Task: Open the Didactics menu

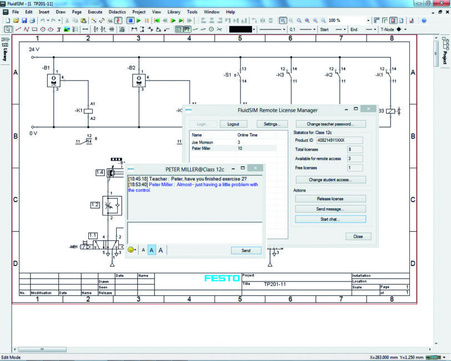Action: pos(117,12)
